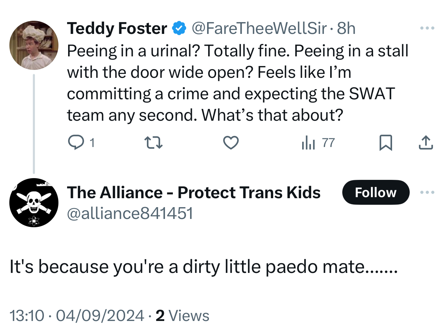Viewport: 446px width, 331px height.
Task: Click the reply icon under Teddy Foster's tweet
Action: [76, 142]
